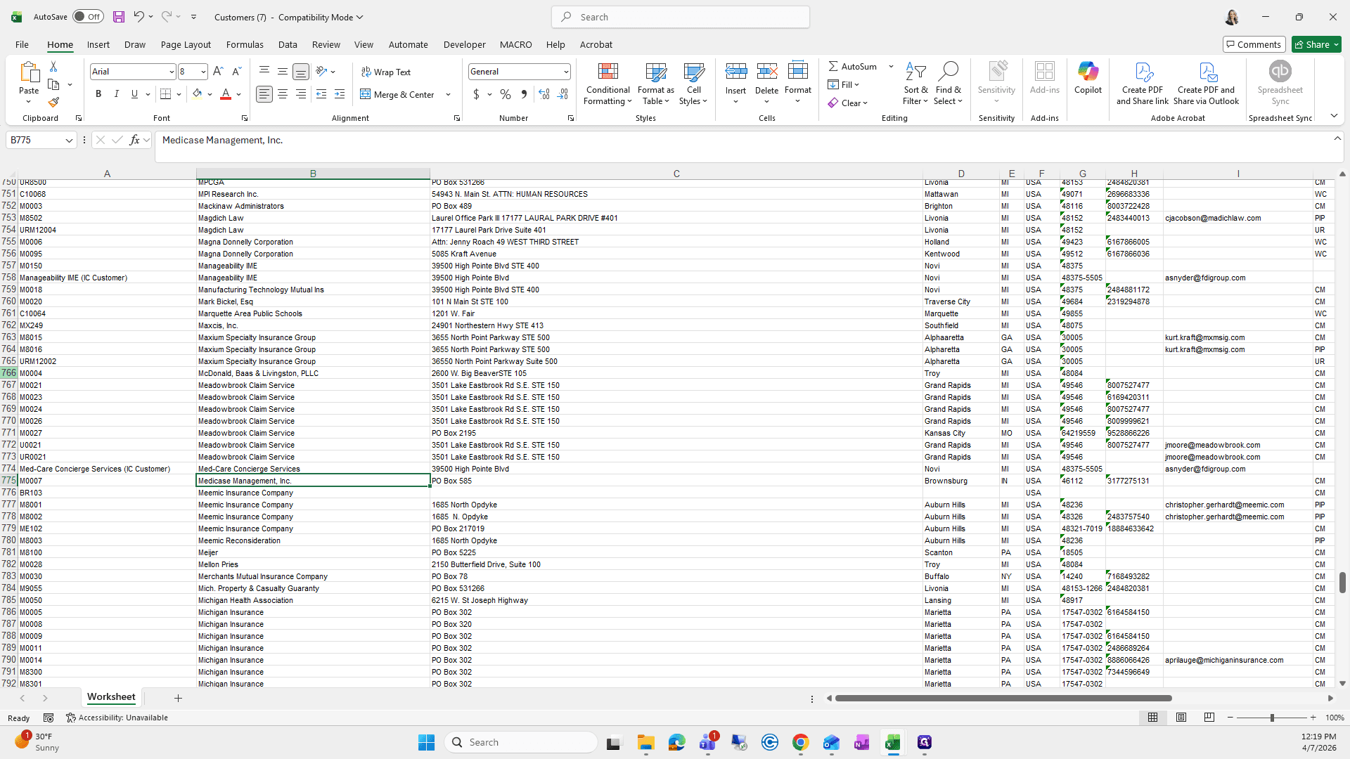Expand the Name Box dropdown arrow
The image size is (1350, 759).
coord(69,141)
